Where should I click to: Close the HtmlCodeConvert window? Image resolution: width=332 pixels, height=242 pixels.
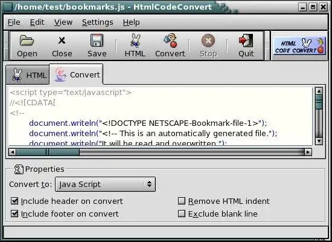[x=324, y=7]
